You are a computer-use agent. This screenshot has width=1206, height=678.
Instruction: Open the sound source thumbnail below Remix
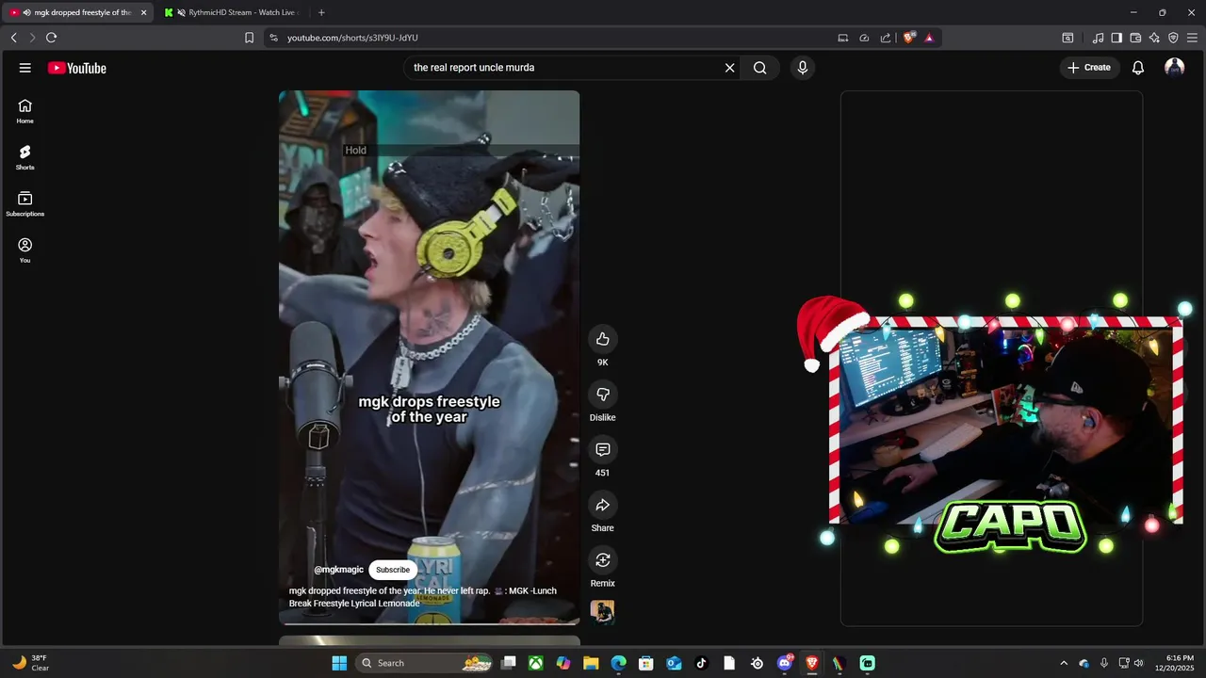tap(602, 612)
